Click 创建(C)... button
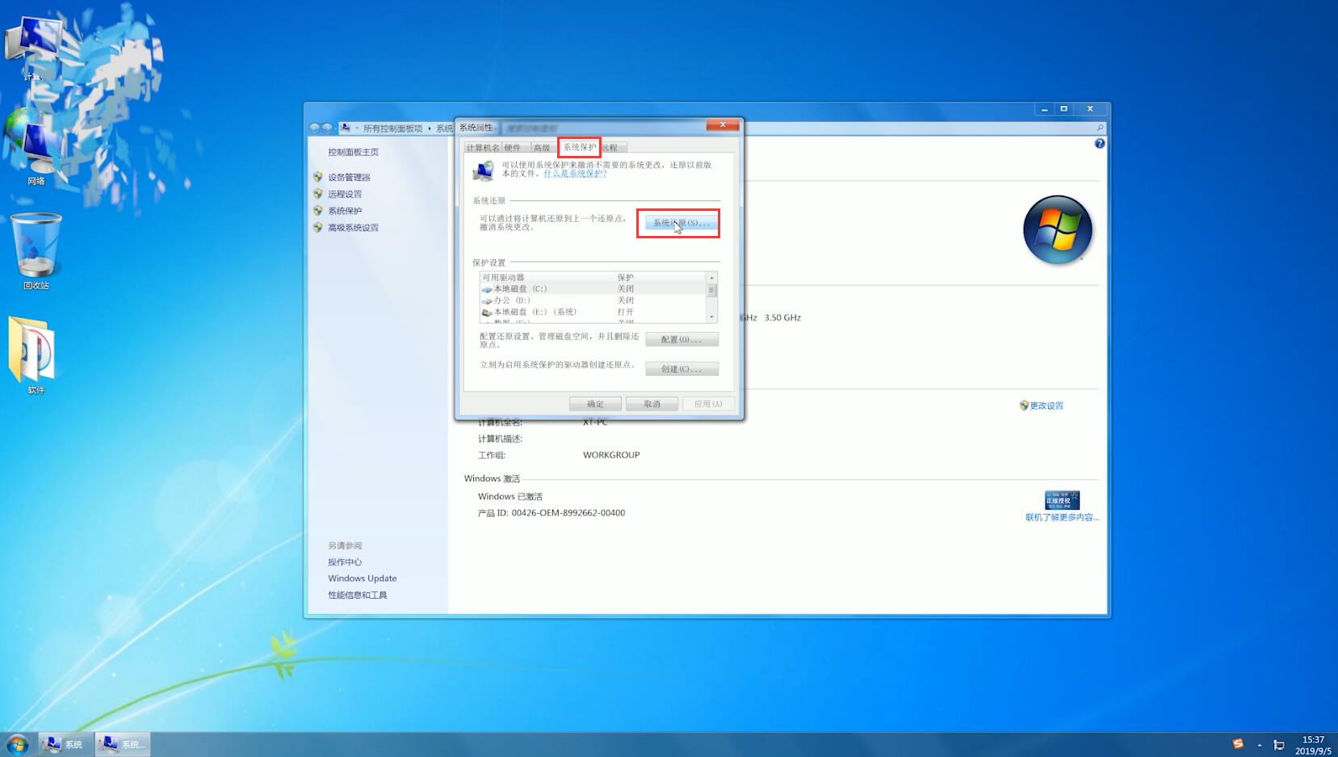This screenshot has width=1338, height=757. (x=682, y=369)
